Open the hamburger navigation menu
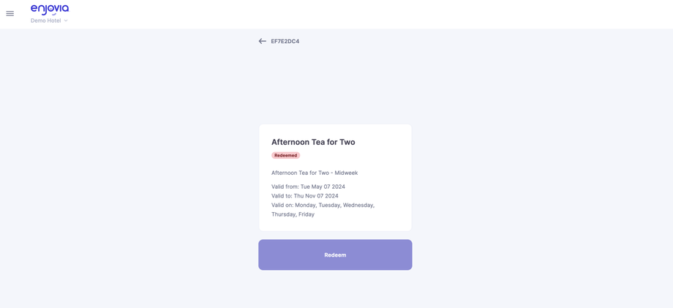The height and width of the screenshot is (308, 673). 10,13
